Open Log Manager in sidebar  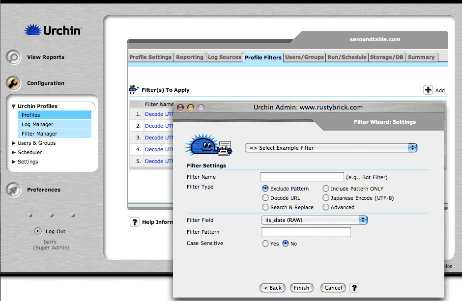click(55, 124)
